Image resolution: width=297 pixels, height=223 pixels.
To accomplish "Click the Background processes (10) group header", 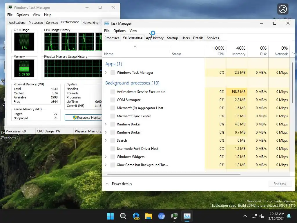I will (132, 83).
